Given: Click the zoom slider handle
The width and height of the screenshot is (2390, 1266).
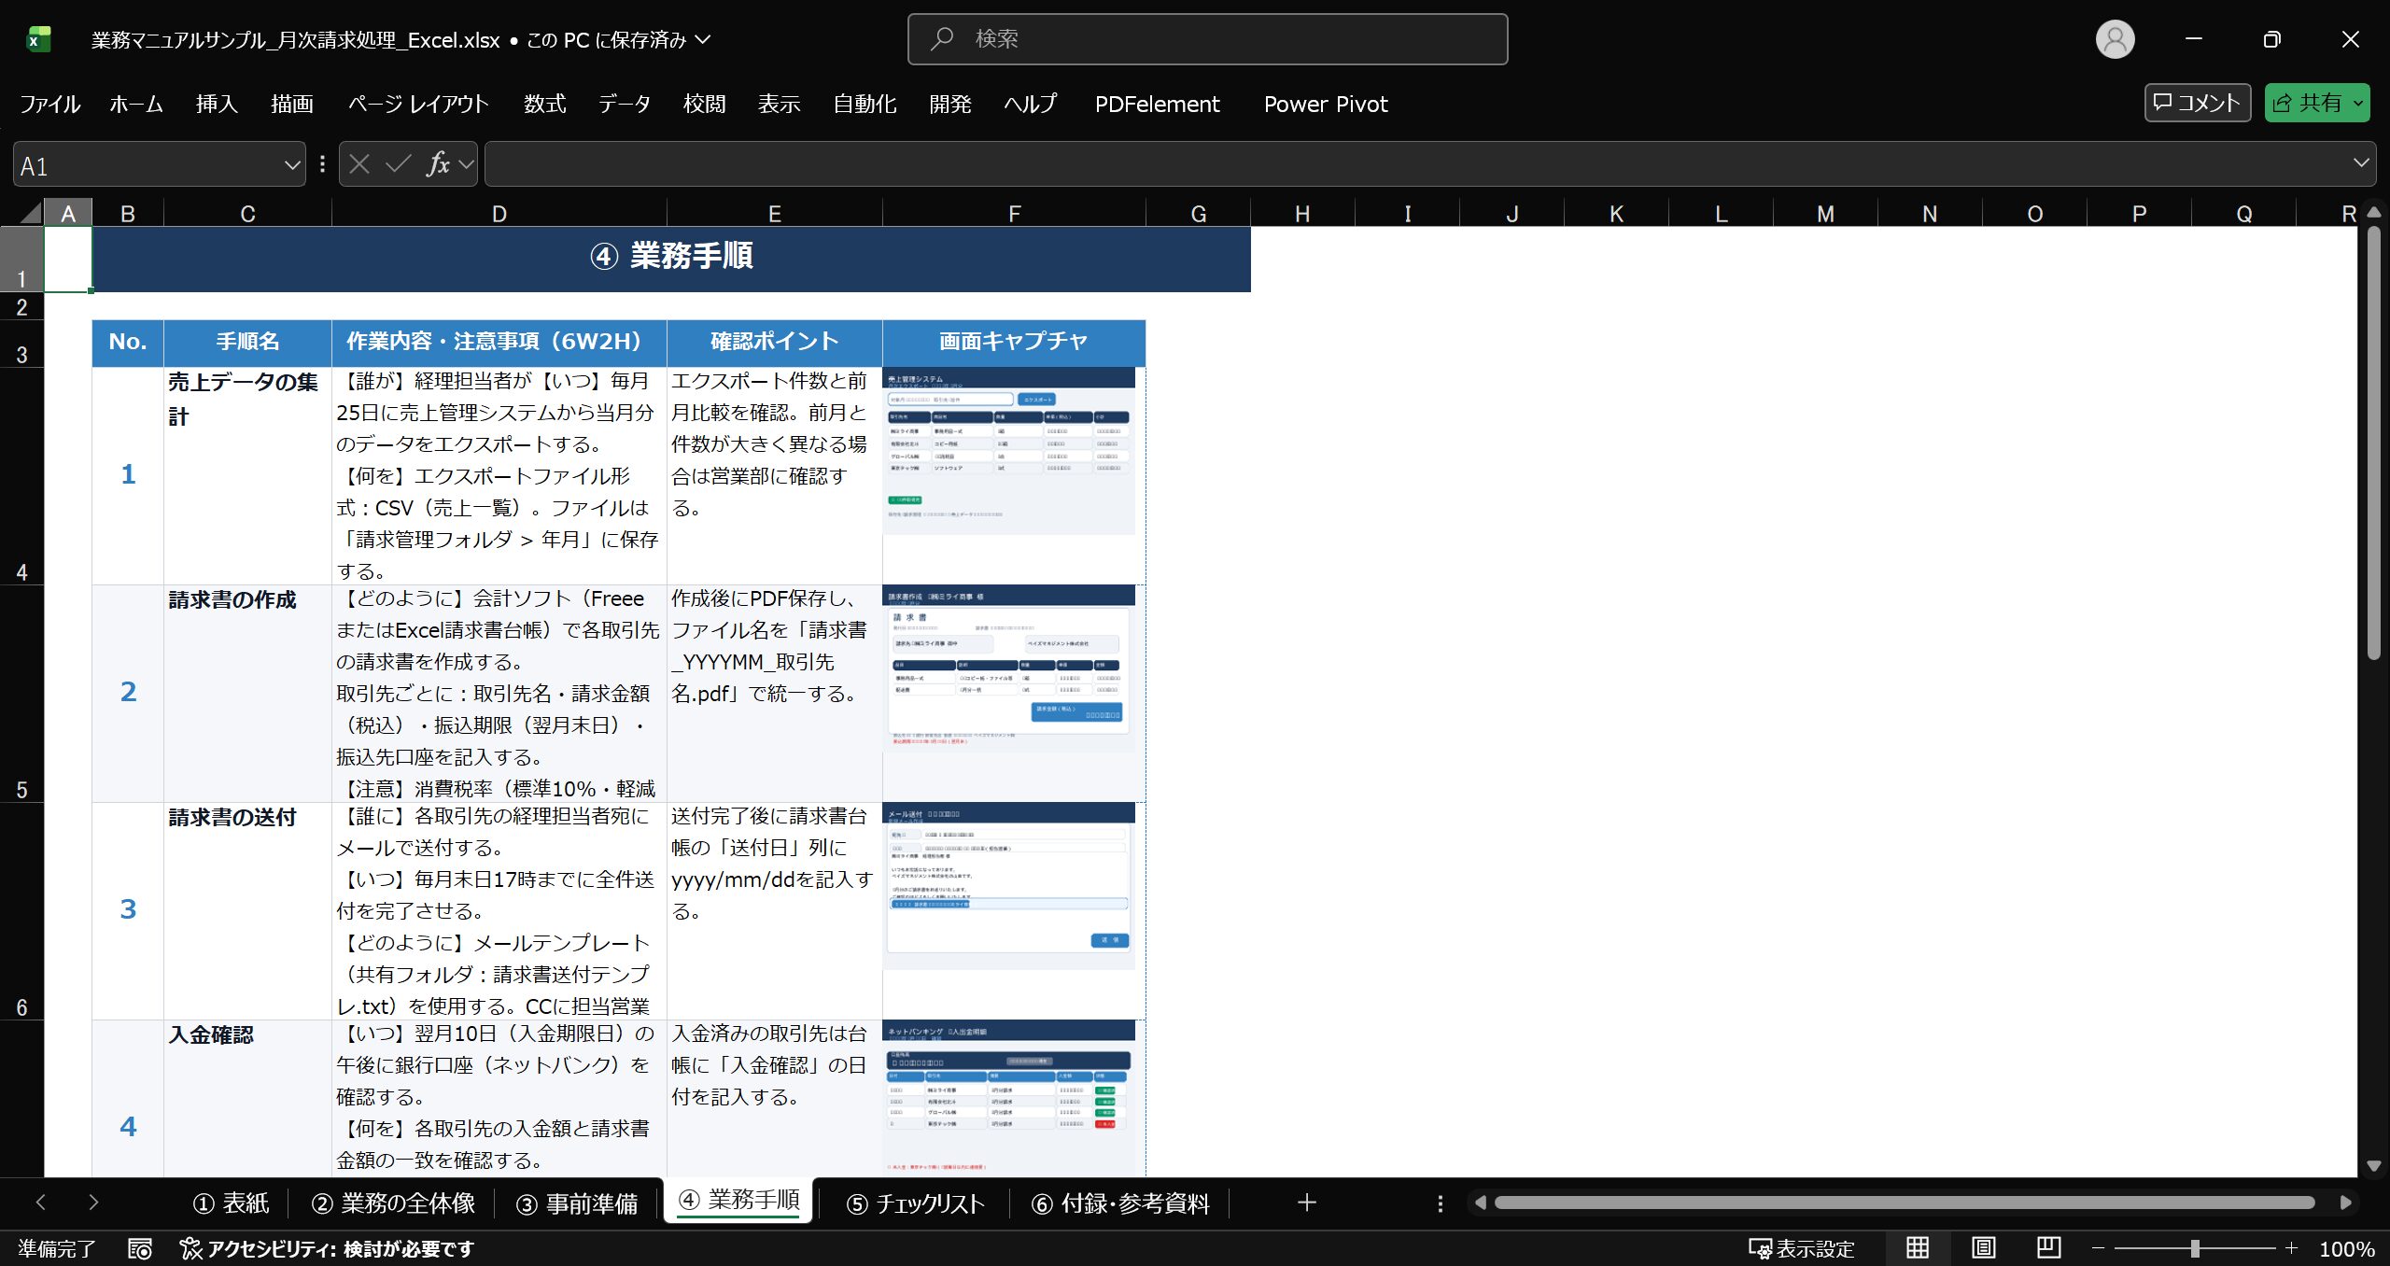Looking at the screenshot, I should [x=2195, y=1248].
